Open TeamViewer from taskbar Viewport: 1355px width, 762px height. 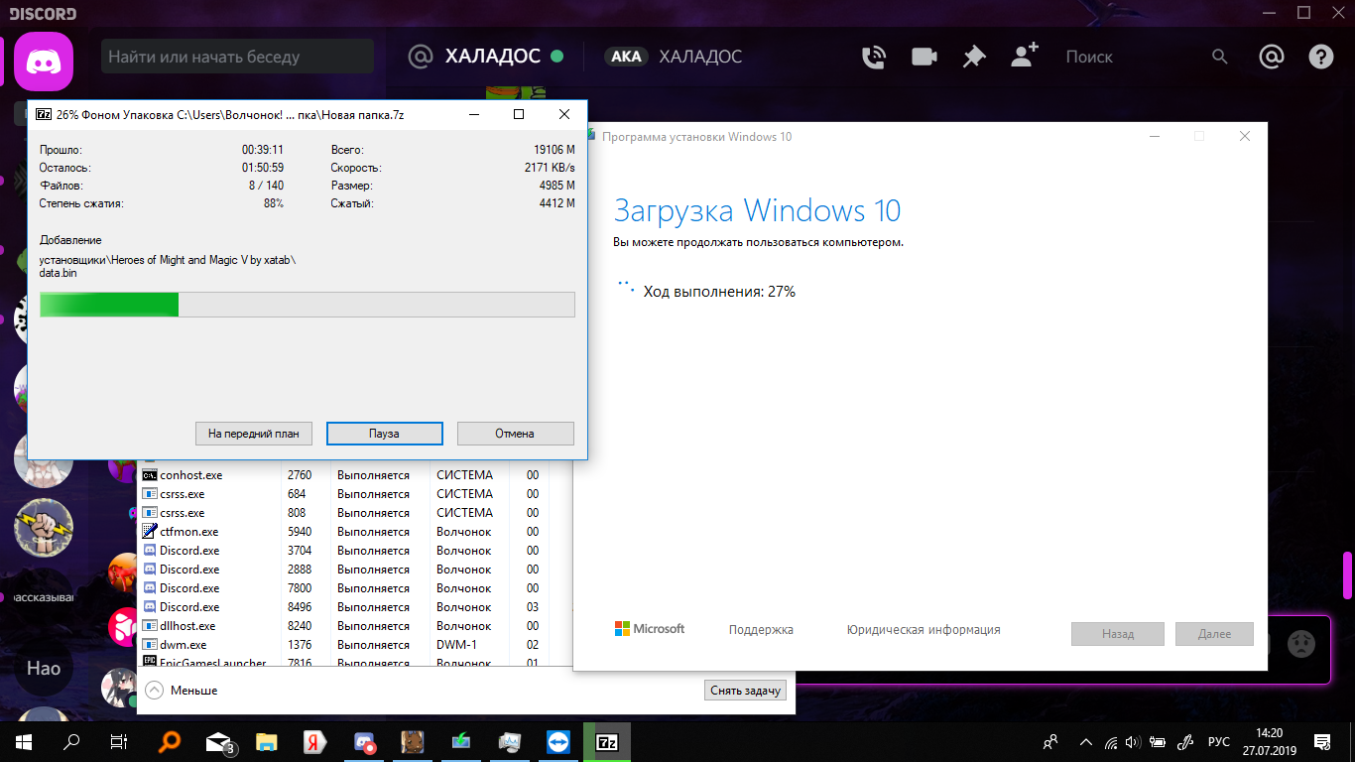(x=558, y=742)
